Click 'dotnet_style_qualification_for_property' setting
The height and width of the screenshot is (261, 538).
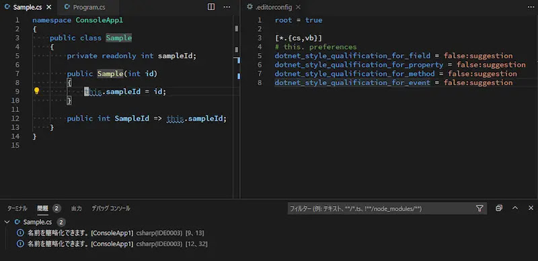pos(359,64)
